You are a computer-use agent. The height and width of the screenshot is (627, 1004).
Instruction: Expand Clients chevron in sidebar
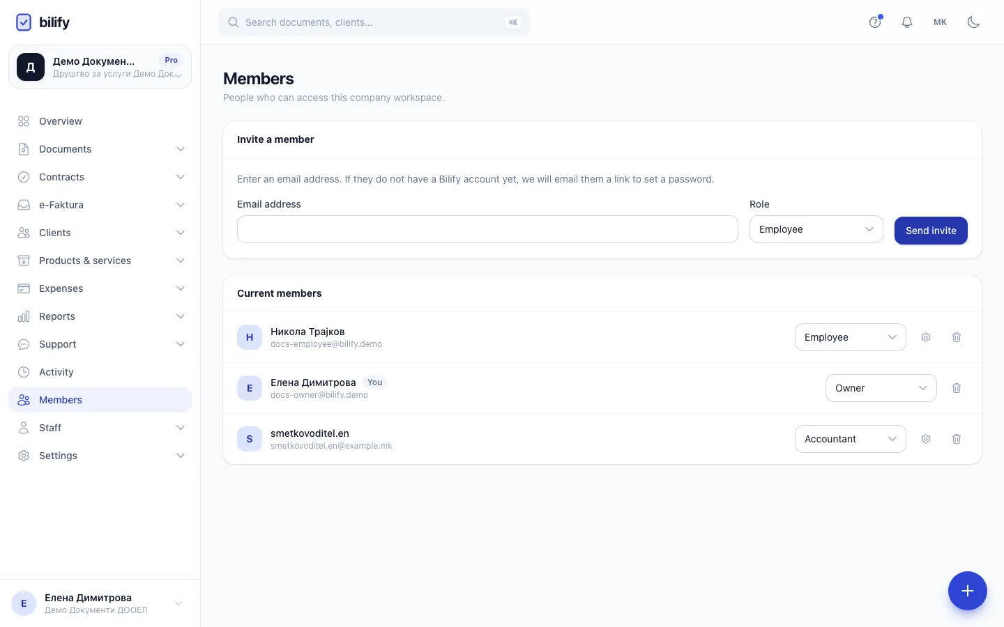(x=181, y=233)
